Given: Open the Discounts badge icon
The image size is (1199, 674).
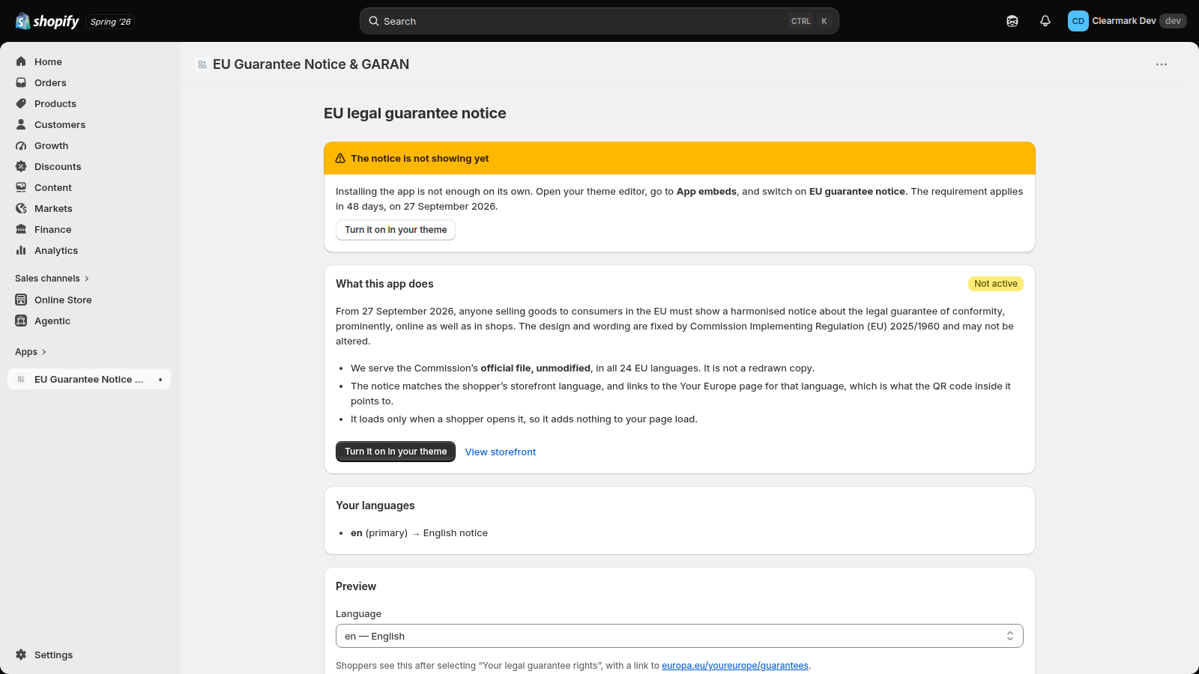Looking at the screenshot, I should (21, 166).
